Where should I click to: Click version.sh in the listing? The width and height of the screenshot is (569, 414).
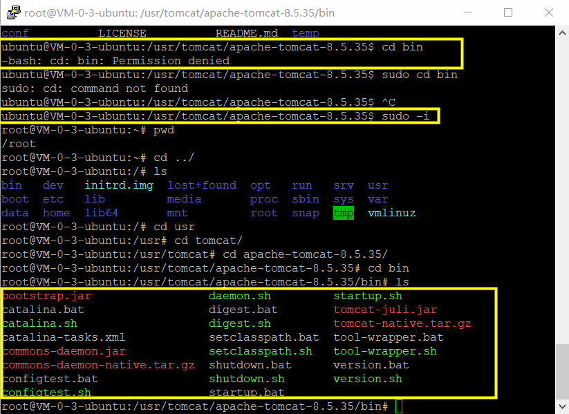368,379
